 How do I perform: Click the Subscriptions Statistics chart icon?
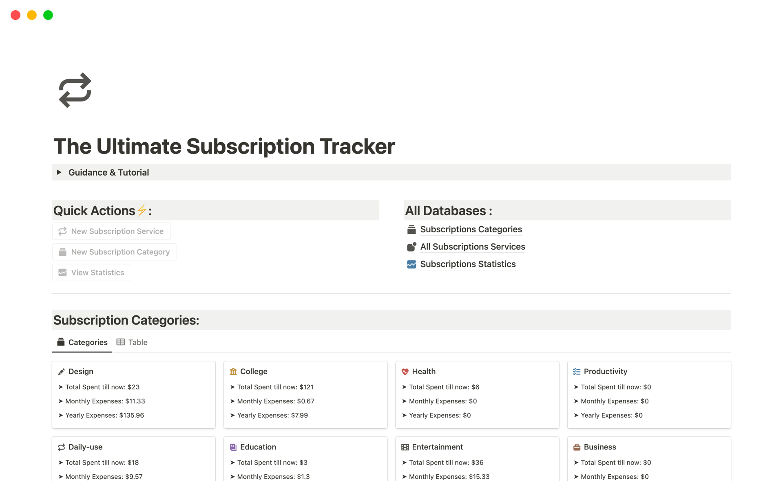[411, 264]
